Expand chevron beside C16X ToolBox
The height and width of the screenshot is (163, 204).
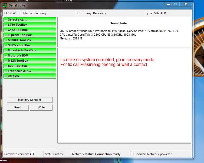(x=6, y=30)
